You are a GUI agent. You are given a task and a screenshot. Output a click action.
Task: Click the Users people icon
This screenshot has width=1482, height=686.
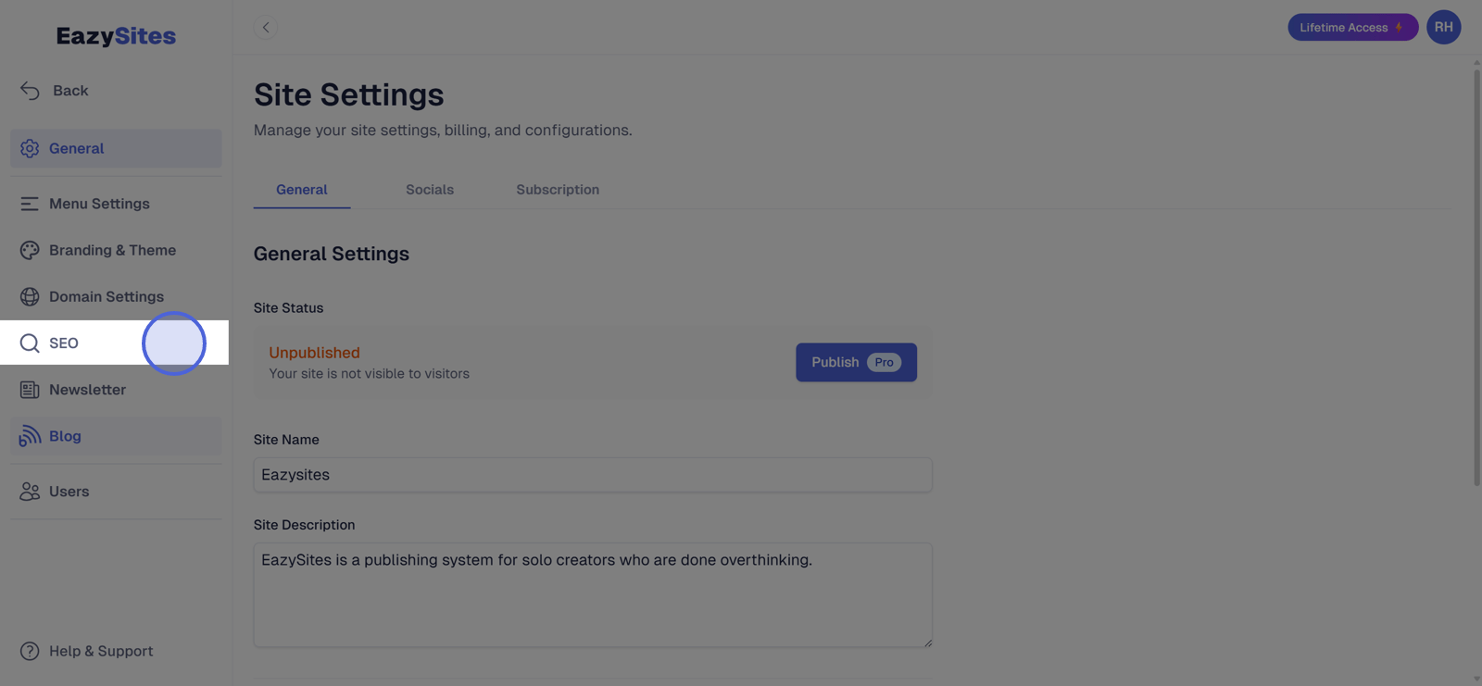tap(30, 492)
